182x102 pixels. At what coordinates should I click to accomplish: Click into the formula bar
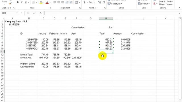[111, 13]
